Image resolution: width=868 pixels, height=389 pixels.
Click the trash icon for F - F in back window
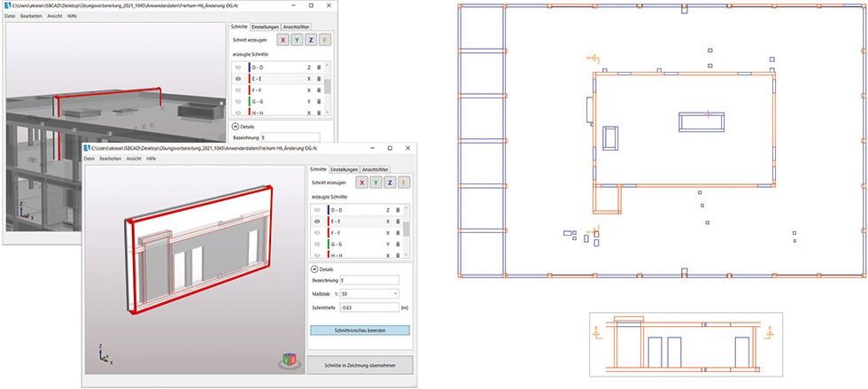click(x=319, y=89)
